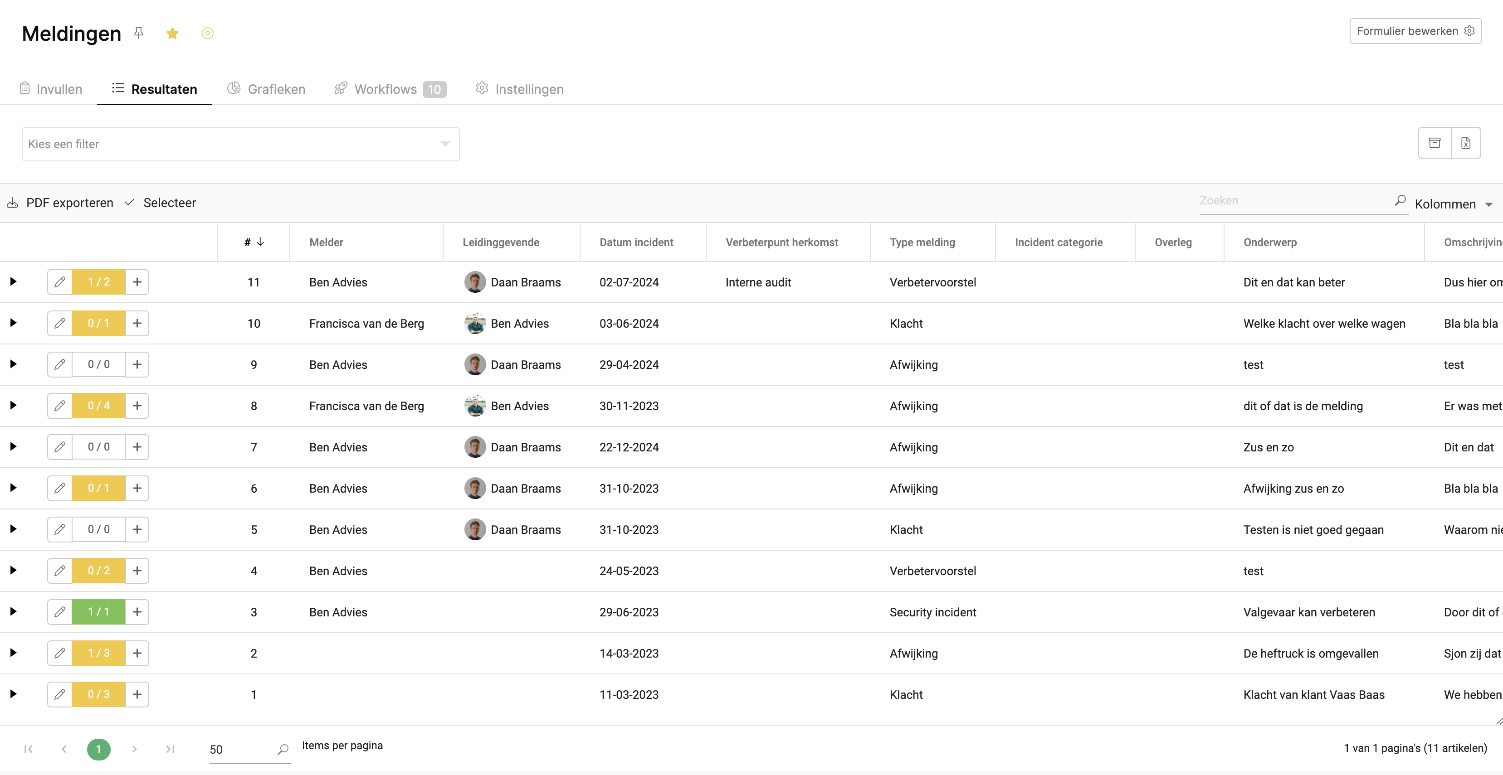Add an action to row 7 with the plus icon
Viewport: 1503px width, 775px height.
[137, 447]
